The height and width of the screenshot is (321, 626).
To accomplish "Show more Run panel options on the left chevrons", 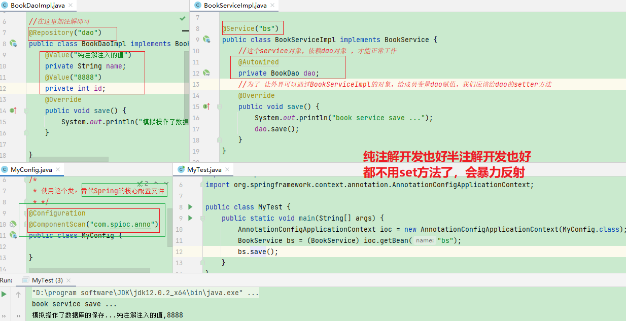I will [x=4, y=315].
